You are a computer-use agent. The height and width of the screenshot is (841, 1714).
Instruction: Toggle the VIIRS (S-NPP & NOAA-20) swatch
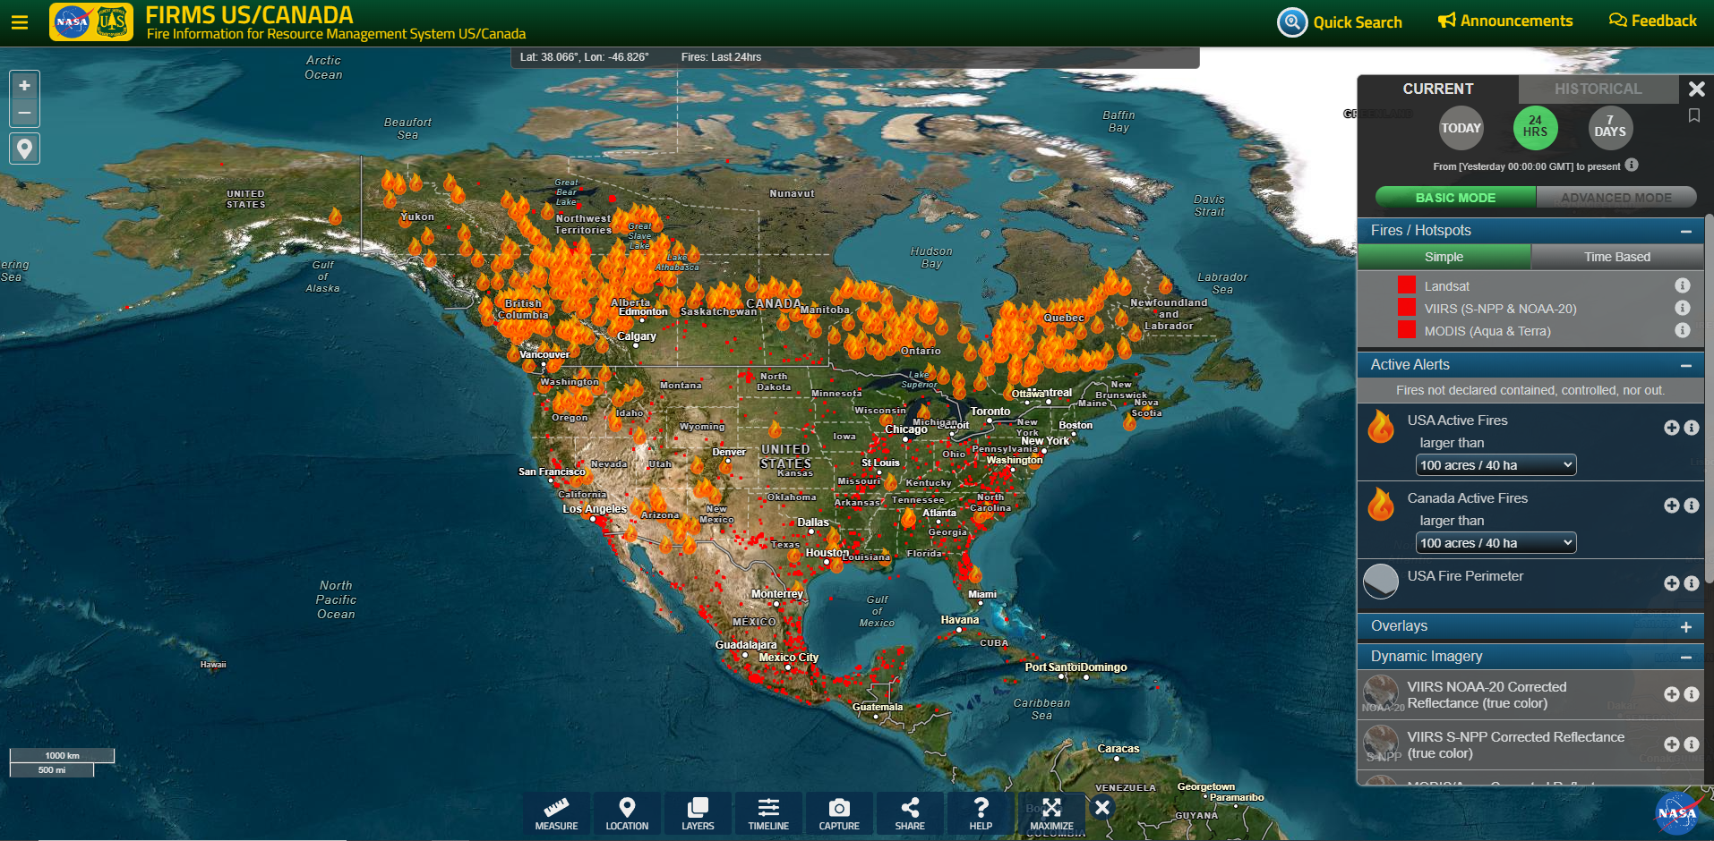pos(1407,307)
